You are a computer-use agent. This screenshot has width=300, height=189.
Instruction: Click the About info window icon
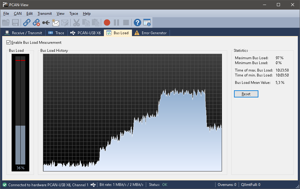(x=147, y=23)
